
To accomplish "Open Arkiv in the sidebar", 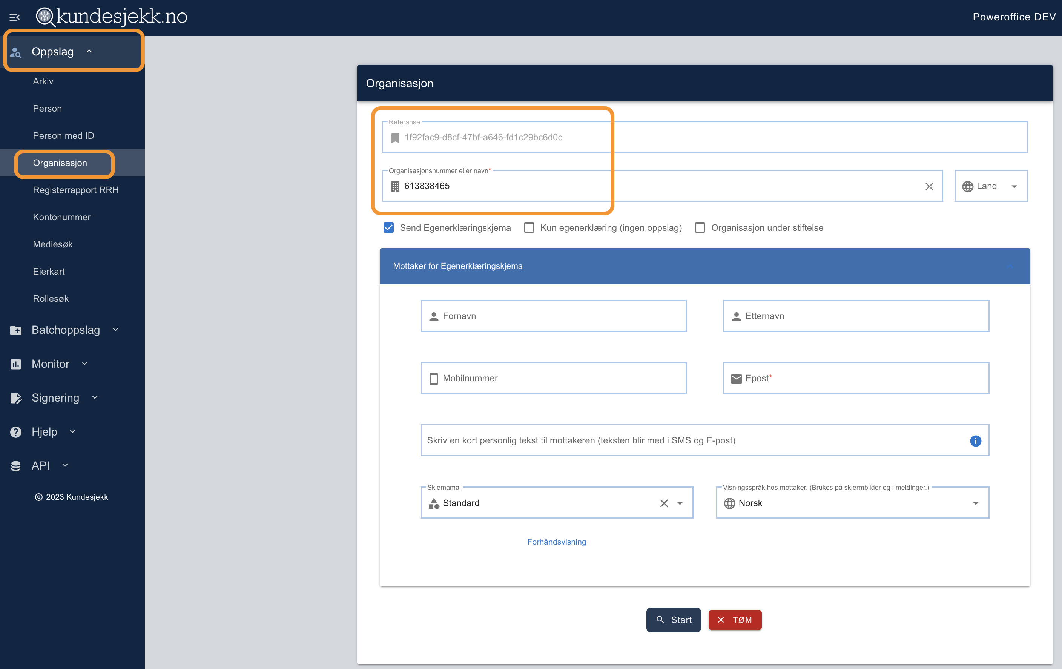I will [43, 81].
